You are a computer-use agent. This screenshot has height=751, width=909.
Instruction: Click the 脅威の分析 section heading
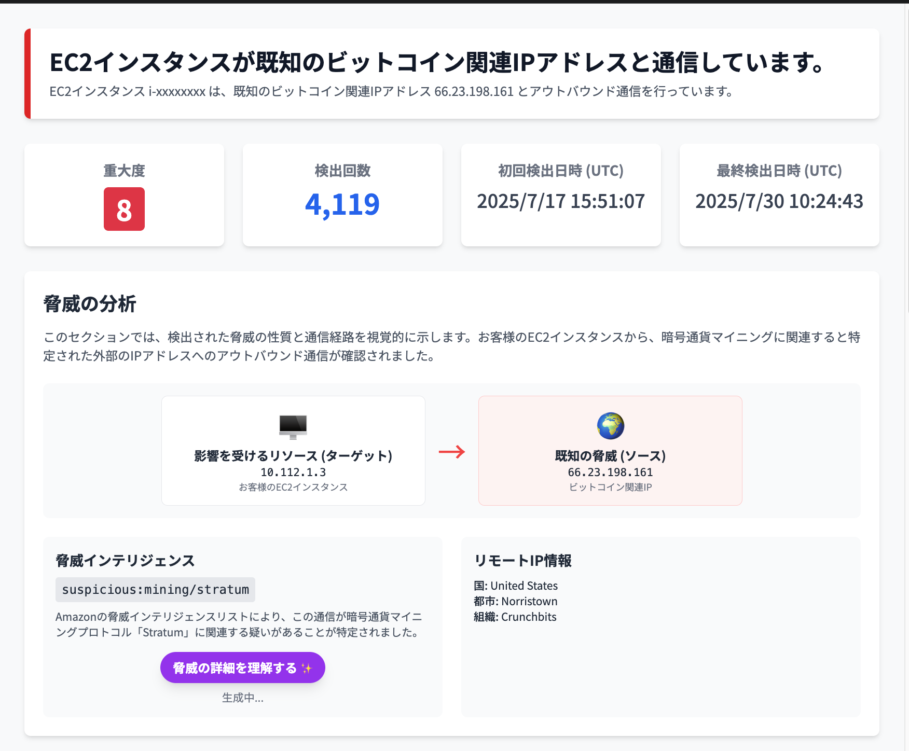pos(90,304)
